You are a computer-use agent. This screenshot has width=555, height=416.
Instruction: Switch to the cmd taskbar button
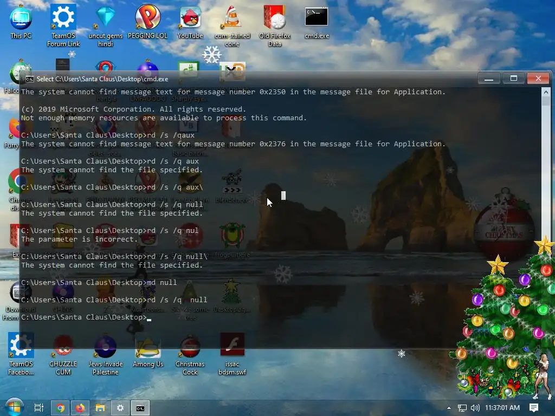click(140, 408)
